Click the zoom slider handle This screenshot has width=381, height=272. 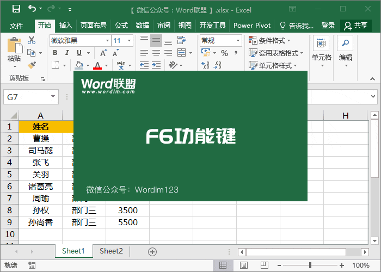(310, 265)
